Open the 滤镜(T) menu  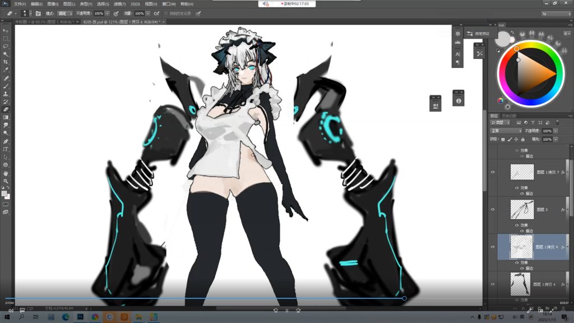[118, 4]
